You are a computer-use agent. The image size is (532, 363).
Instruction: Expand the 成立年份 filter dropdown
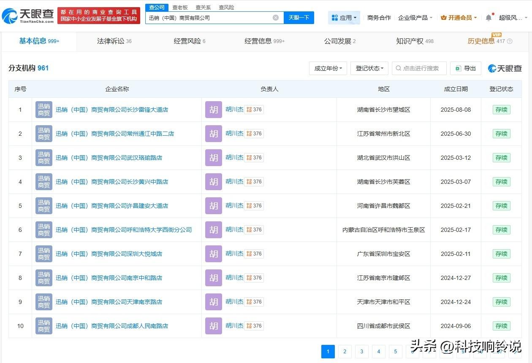(328, 68)
